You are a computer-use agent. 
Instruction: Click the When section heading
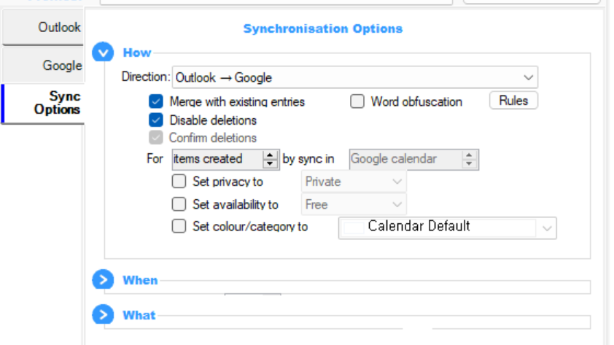[x=140, y=280]
